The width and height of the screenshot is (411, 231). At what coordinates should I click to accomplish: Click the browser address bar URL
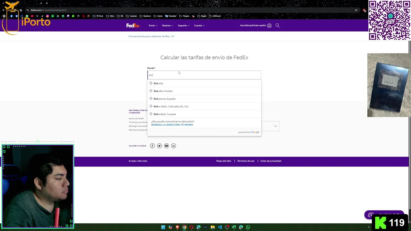point(48,10)
